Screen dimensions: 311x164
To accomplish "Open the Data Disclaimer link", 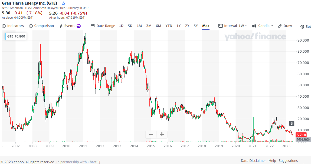I will click(x=253, y=161).
